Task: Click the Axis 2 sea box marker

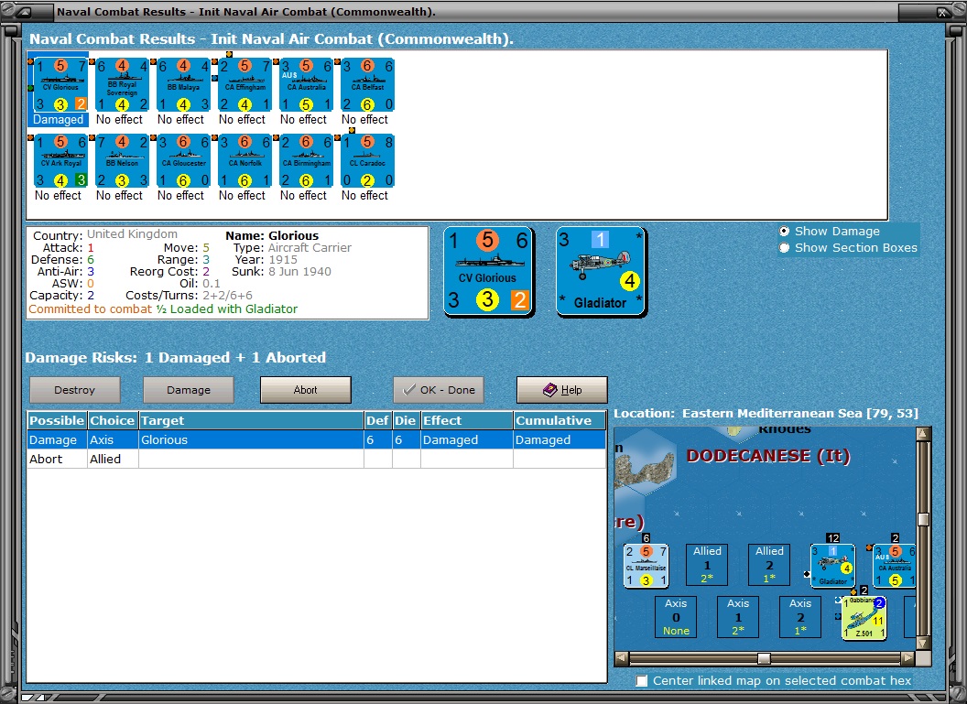Action: (x=799, y=616)
